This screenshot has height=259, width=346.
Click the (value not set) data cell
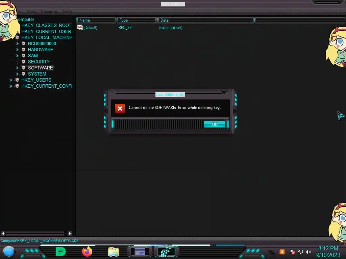(171, 28)
